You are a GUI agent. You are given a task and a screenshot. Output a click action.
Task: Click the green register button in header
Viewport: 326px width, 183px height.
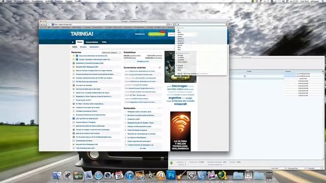(156, 34)
